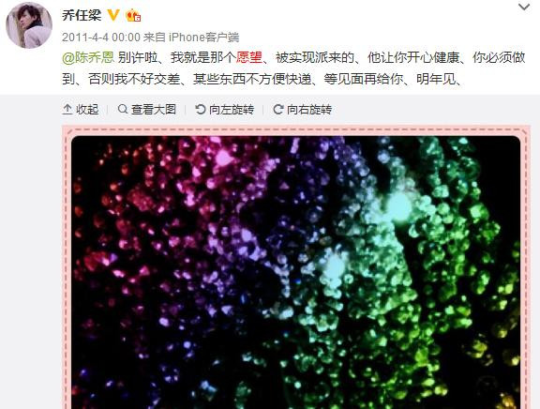
Task: Click the counterclockwise rotate arrow icon
Action: [200, 110]
